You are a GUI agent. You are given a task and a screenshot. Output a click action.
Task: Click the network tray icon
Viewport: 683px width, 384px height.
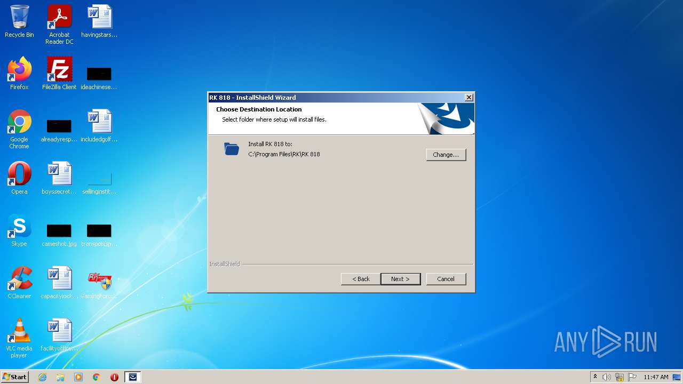[620, 377]
